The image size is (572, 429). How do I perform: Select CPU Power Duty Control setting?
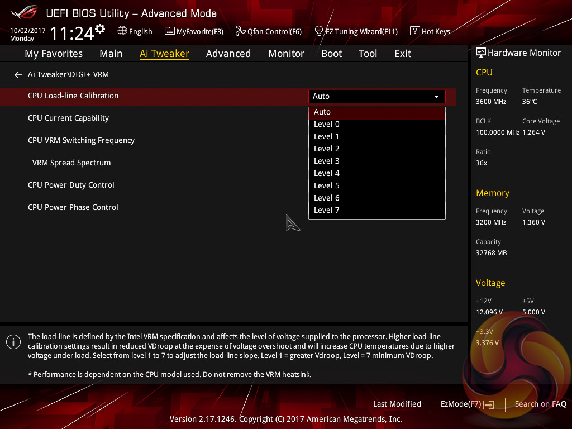pos(71,185)
